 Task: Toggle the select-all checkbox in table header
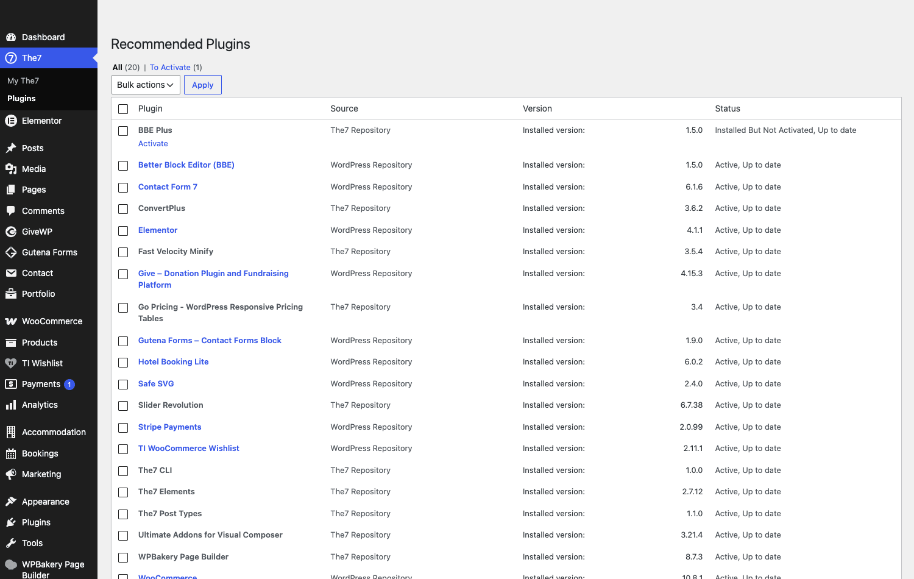[x=123, y=109]
